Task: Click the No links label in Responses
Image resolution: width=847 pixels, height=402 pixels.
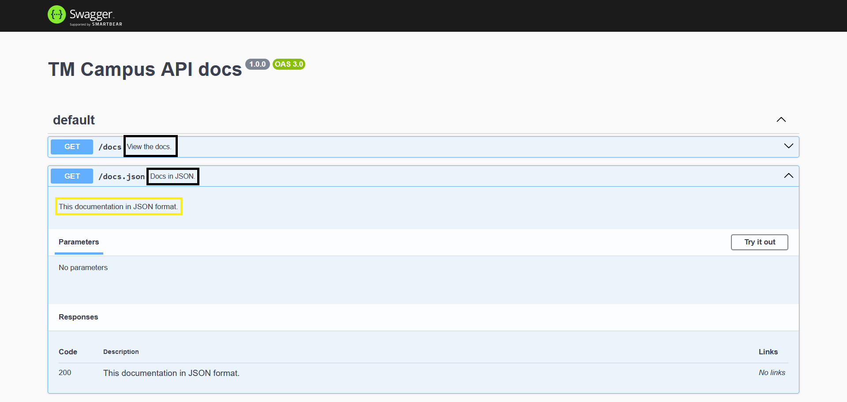Action: pyautogui.click(x=772, y=372)
